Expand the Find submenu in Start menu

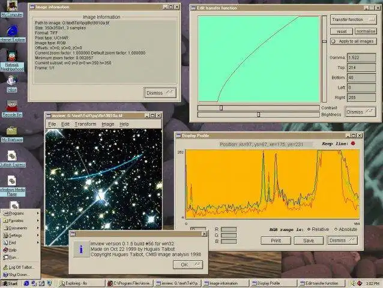pos(20,242)
